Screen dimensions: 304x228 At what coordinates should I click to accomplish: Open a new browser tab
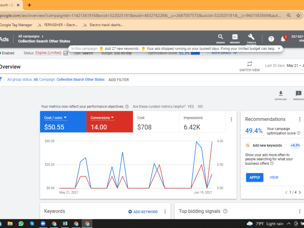coord(29,5)
